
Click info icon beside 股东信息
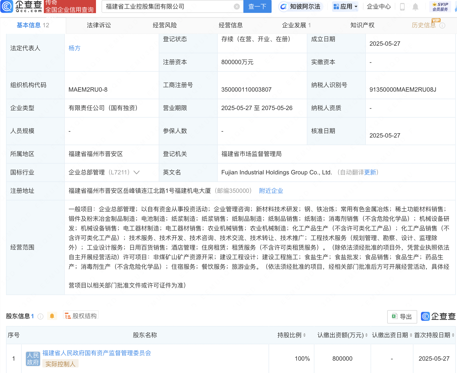pos(40,316)
